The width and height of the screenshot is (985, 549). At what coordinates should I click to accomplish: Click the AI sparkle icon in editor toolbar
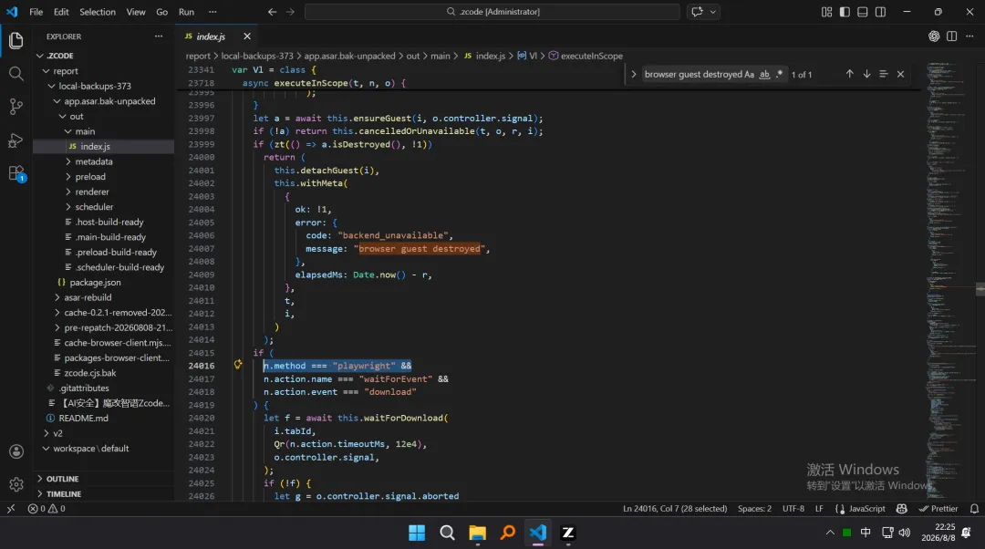coord(934,36)
